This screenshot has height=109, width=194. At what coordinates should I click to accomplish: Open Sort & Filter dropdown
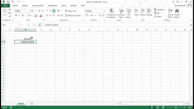point(170,13)
